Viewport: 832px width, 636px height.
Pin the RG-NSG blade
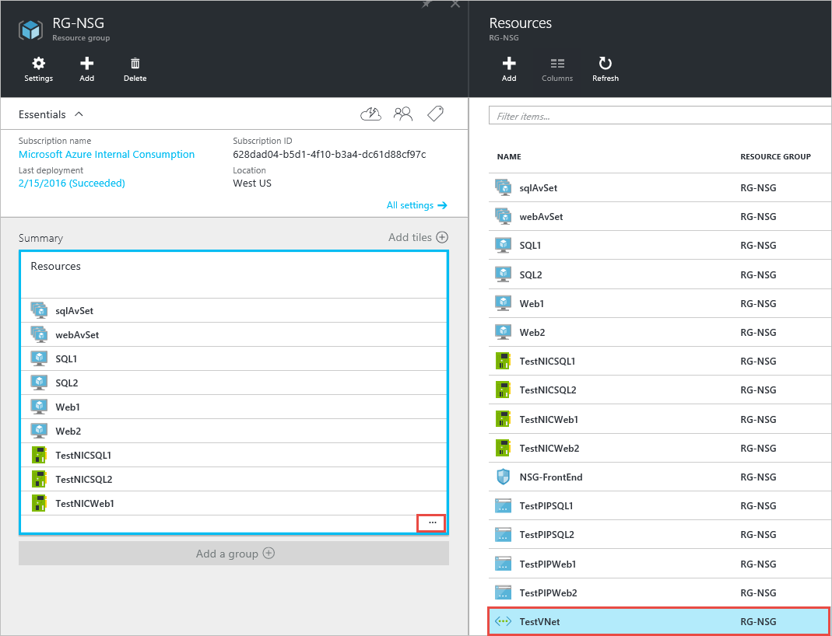[x=426, y=4]
